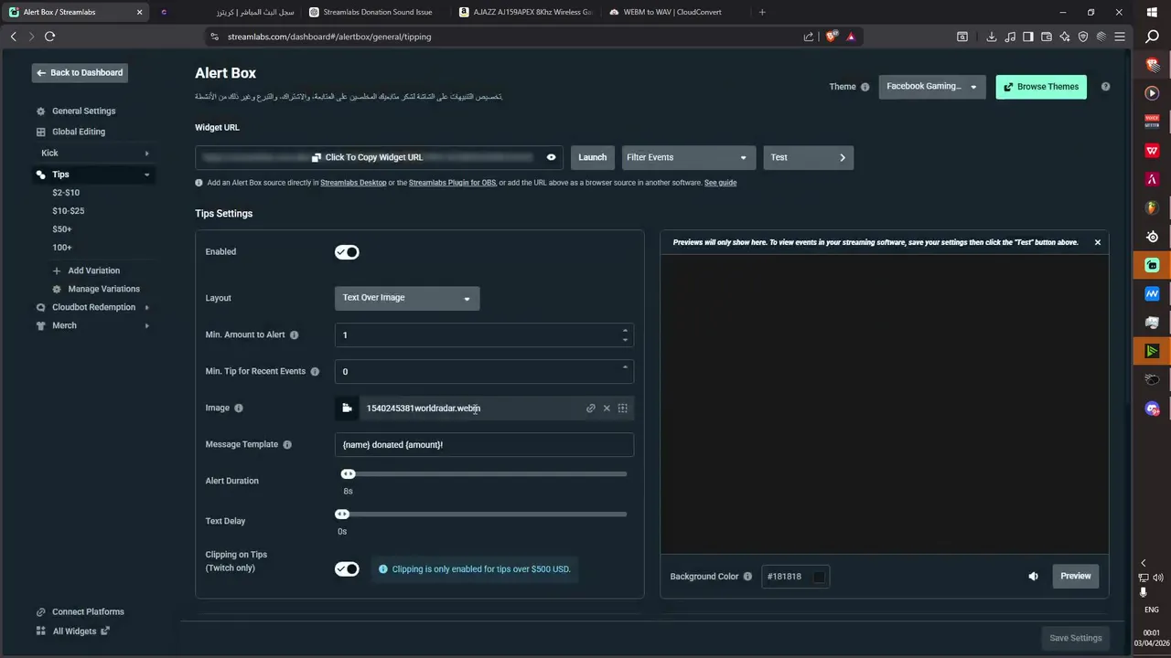Open the Layout dropdown
This screenshot has width=1171, height=658.
[x=407, y=298]
